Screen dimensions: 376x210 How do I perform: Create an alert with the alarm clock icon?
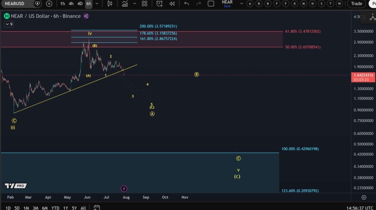[x=159, y=4]
